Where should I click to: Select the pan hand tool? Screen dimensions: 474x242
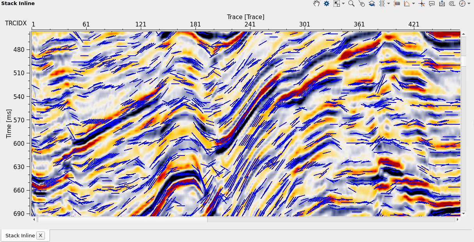[316, 4]
